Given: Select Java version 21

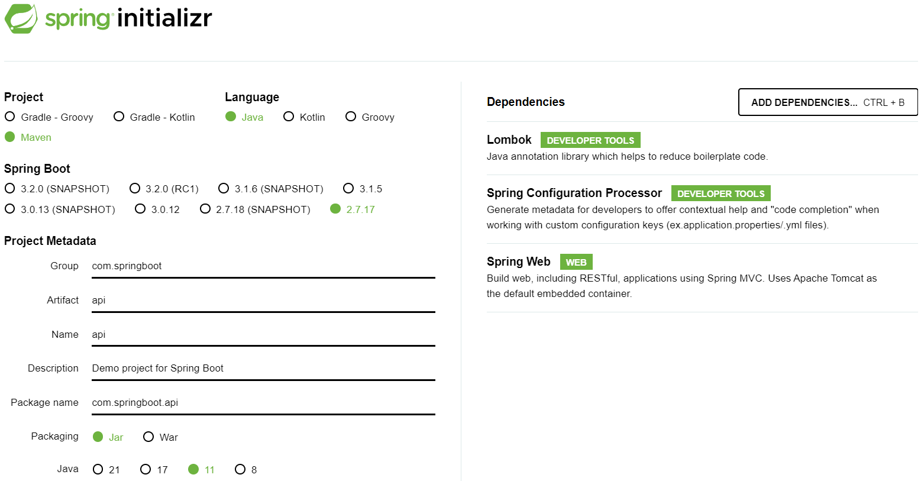Looking at the screenshot, I should [x=106, y=470].
